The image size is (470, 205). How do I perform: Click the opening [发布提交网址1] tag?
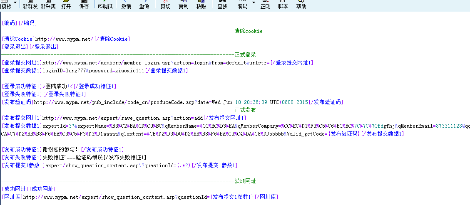[22, 118]
